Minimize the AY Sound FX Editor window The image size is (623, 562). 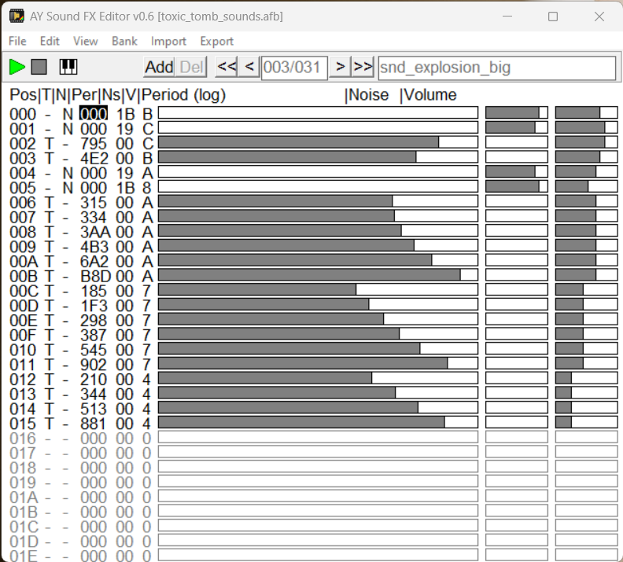[507, 17]
